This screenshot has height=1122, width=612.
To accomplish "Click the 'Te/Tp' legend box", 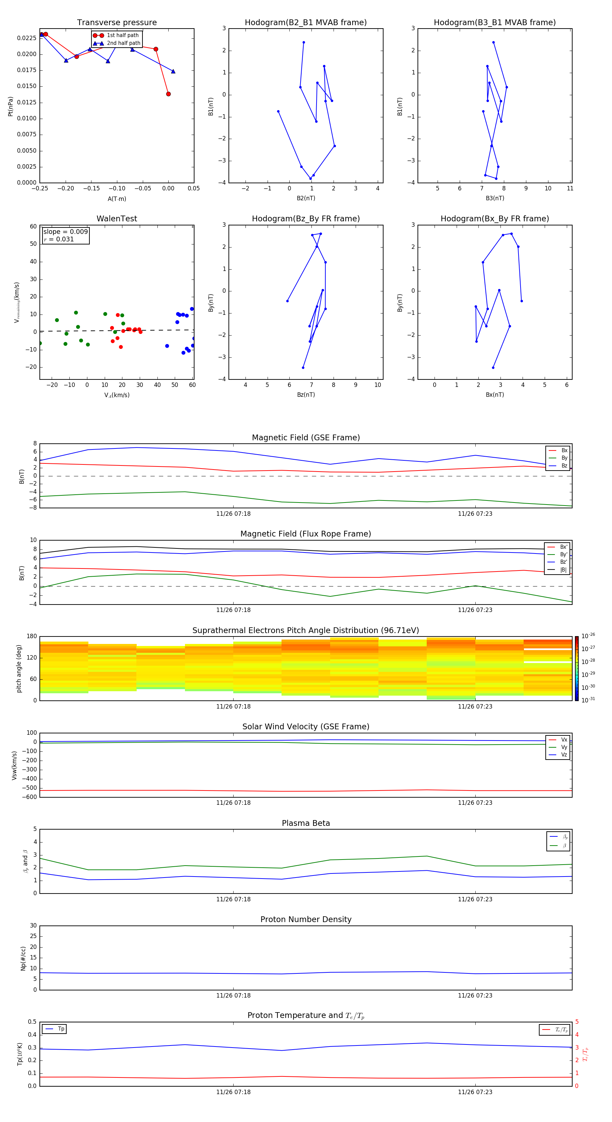I will point(555,1030).
